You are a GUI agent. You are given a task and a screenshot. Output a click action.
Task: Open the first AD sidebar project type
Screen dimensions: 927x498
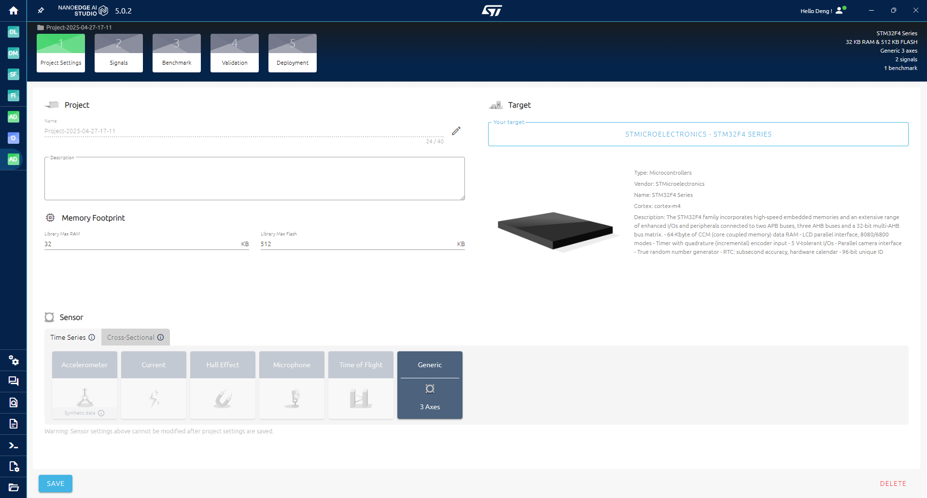14,117
